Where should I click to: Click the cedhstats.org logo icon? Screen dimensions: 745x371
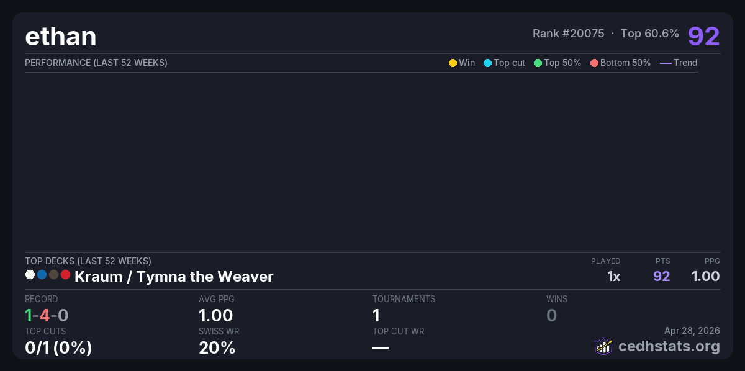click(x=603, y=346)
